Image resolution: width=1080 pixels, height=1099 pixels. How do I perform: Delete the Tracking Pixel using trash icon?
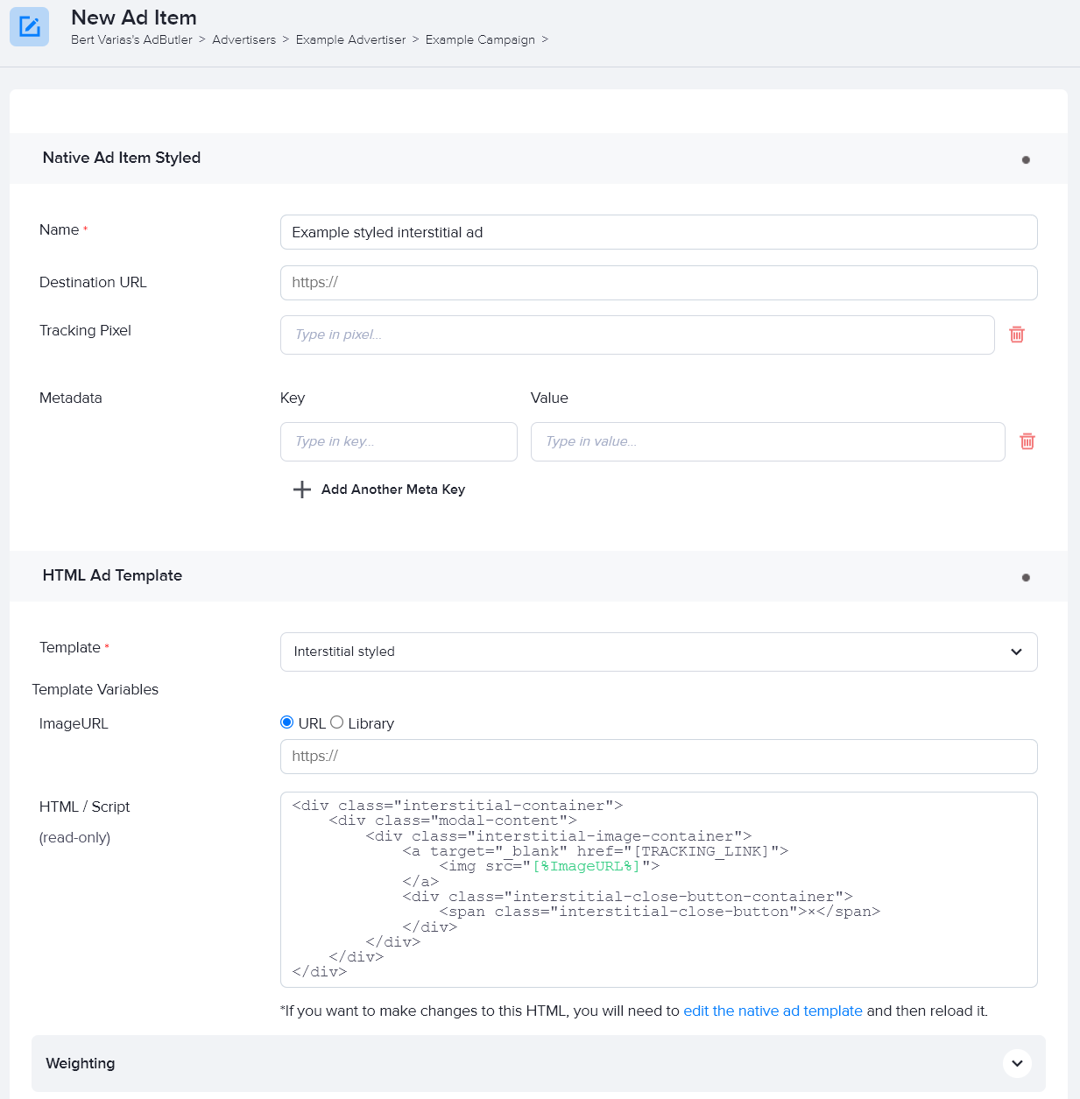pos(1016,335)
